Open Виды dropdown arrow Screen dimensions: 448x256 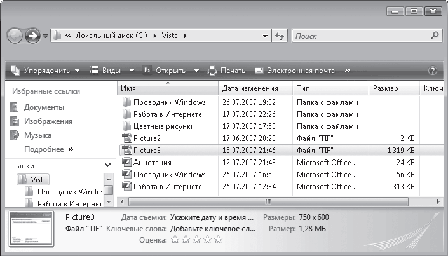[x=132, y=71]
